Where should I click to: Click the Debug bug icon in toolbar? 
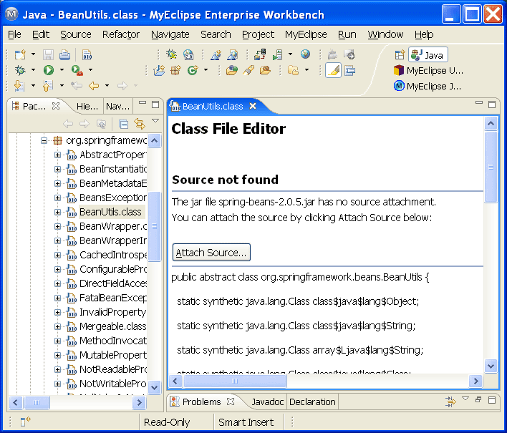click(x=20, y=70)
